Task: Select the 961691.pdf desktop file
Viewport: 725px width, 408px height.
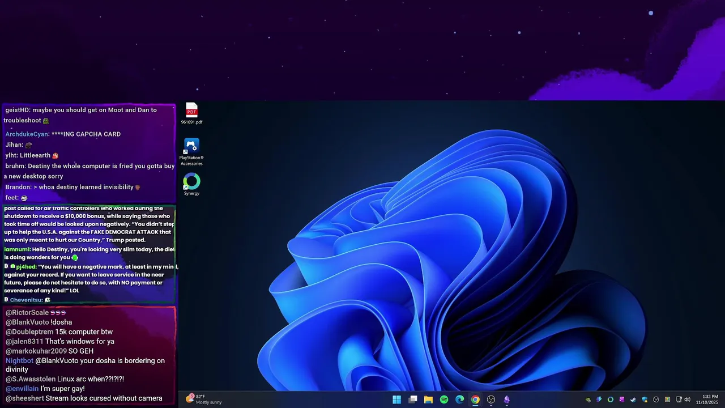Action: (191, 114)
